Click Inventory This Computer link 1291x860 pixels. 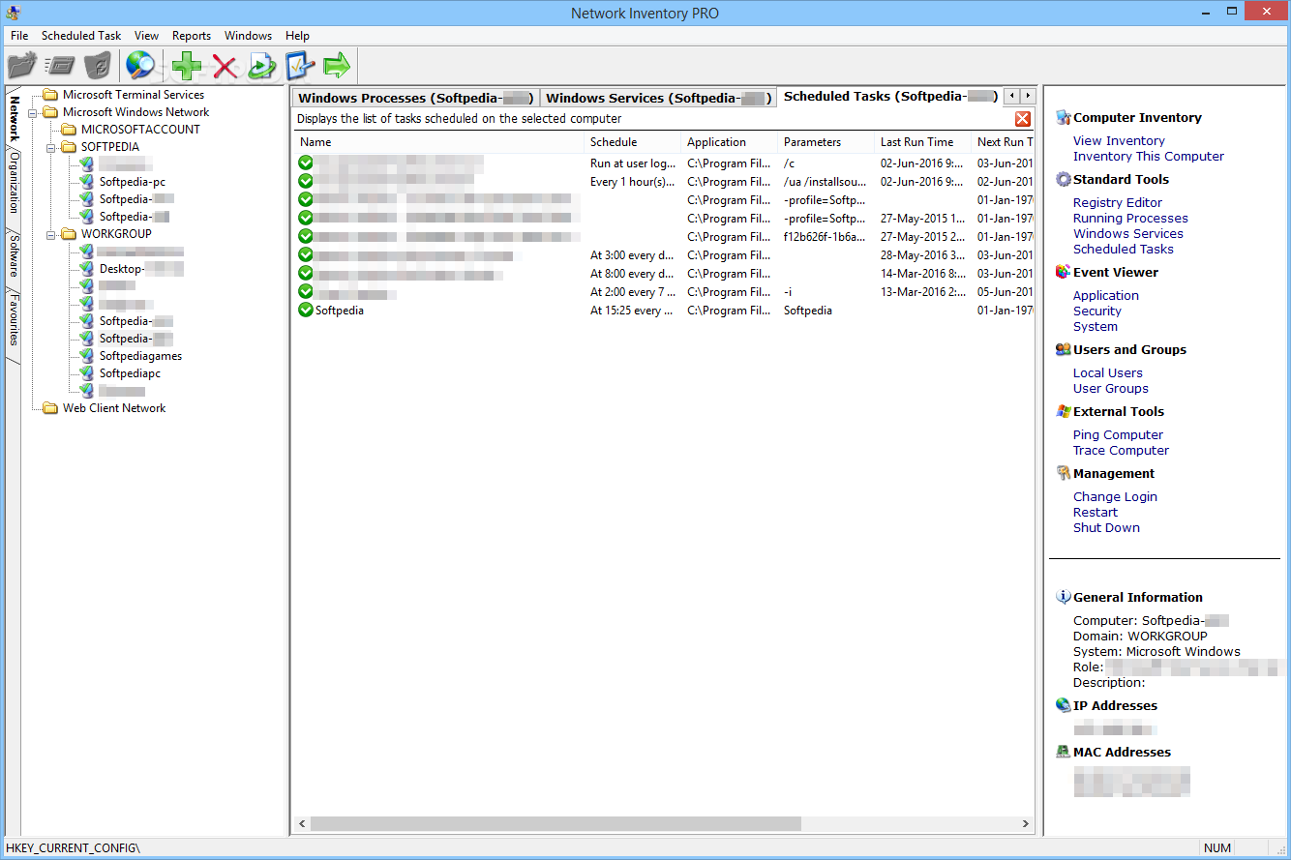click(1149, 156)
